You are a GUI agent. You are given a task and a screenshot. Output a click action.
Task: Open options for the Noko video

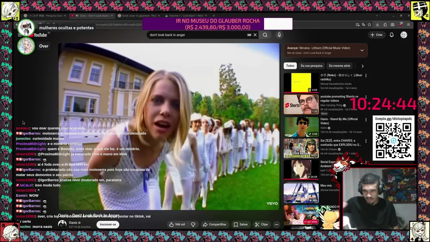click(366, 76)
